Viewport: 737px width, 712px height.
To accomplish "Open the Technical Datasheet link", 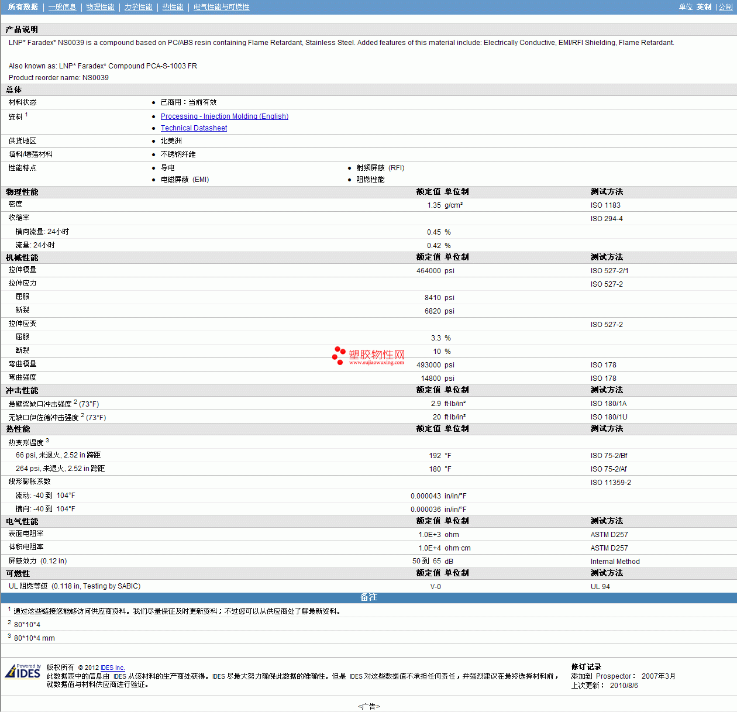I will click(194, 128).
